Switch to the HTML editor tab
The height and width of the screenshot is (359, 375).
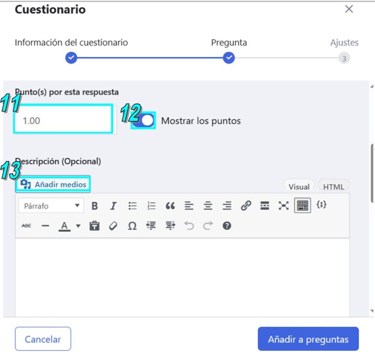coord(333,186)
